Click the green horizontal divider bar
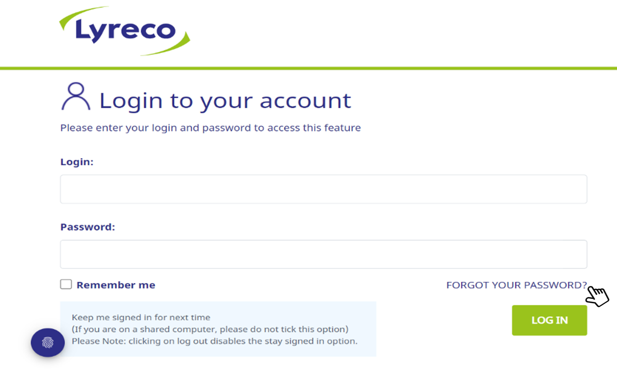Image resolution: width=617 pixels, height=378 pixels. [308, 68]
